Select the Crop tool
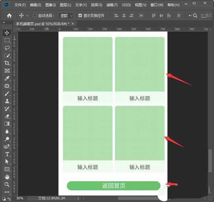Viewport: 214px width, 202px height. pyautogui.click(x=7, y=63)
